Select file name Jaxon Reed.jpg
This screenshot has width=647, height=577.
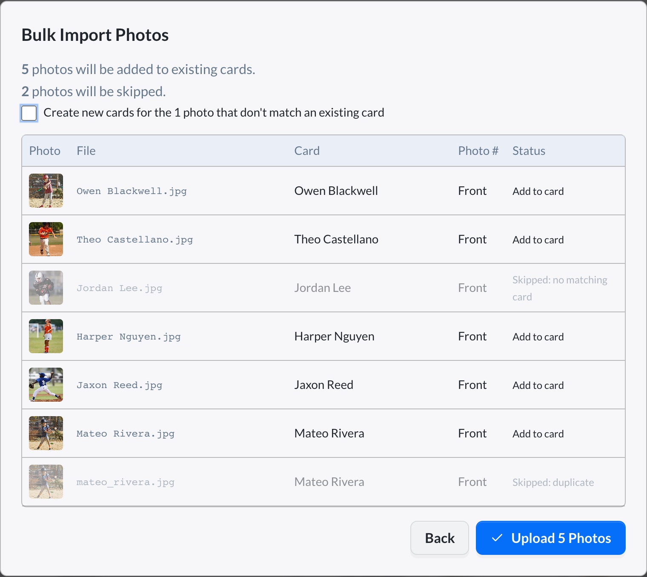(119, 385)
